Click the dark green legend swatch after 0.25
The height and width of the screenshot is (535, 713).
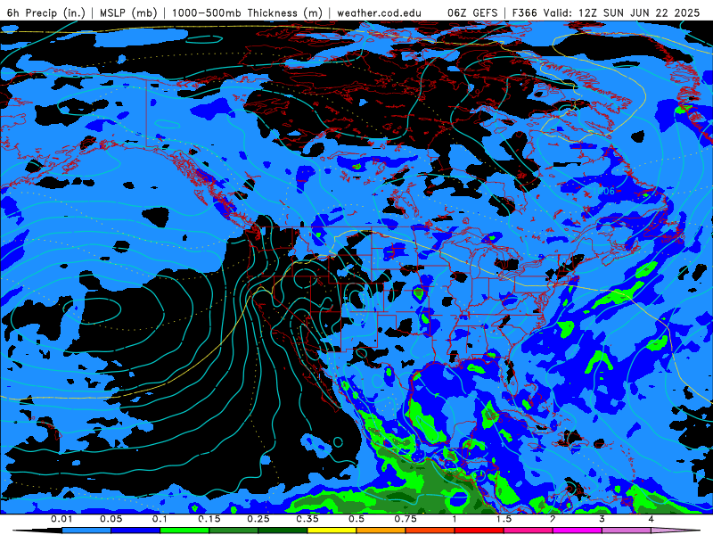(283, 531)
